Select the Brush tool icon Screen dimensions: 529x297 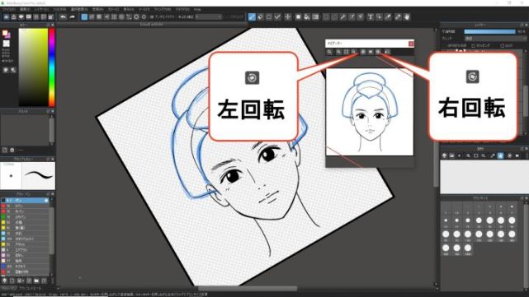252,16
